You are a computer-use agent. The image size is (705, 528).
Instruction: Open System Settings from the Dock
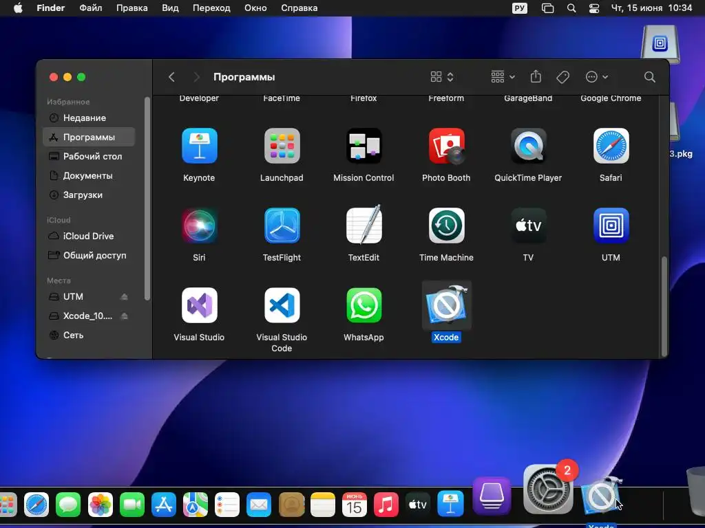click(548, 489)
